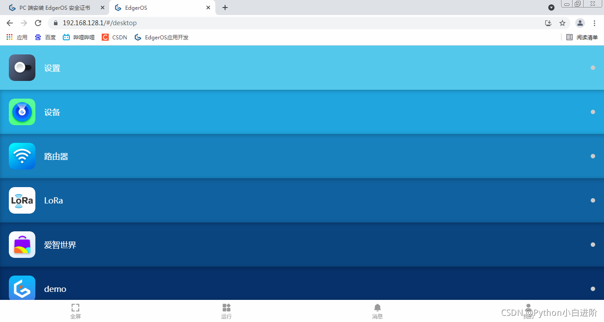Switch to PC 端安装 EdgerOS 安全证书 tab
The width and height of the screenshot is (604, 322).
[x=55, y=8]
